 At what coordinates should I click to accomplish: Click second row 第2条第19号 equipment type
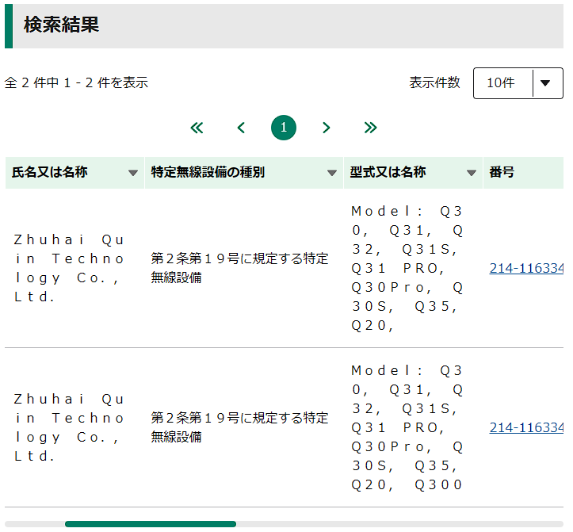point(239,427)
